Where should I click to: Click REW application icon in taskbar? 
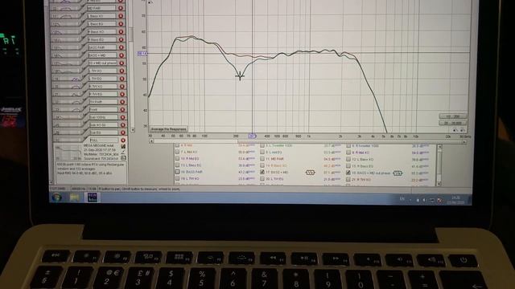[x=92, y=197]
